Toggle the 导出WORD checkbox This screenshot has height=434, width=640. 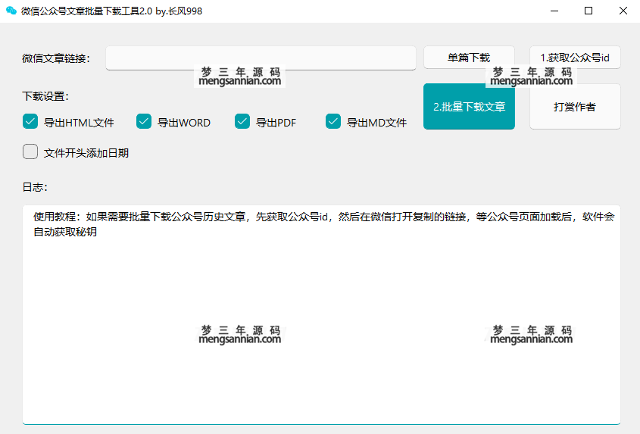click(144, 122)
